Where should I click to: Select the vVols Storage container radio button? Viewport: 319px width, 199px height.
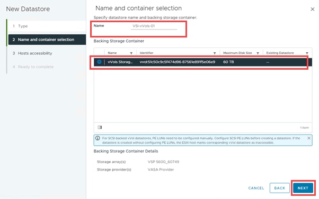pos(99,62)
